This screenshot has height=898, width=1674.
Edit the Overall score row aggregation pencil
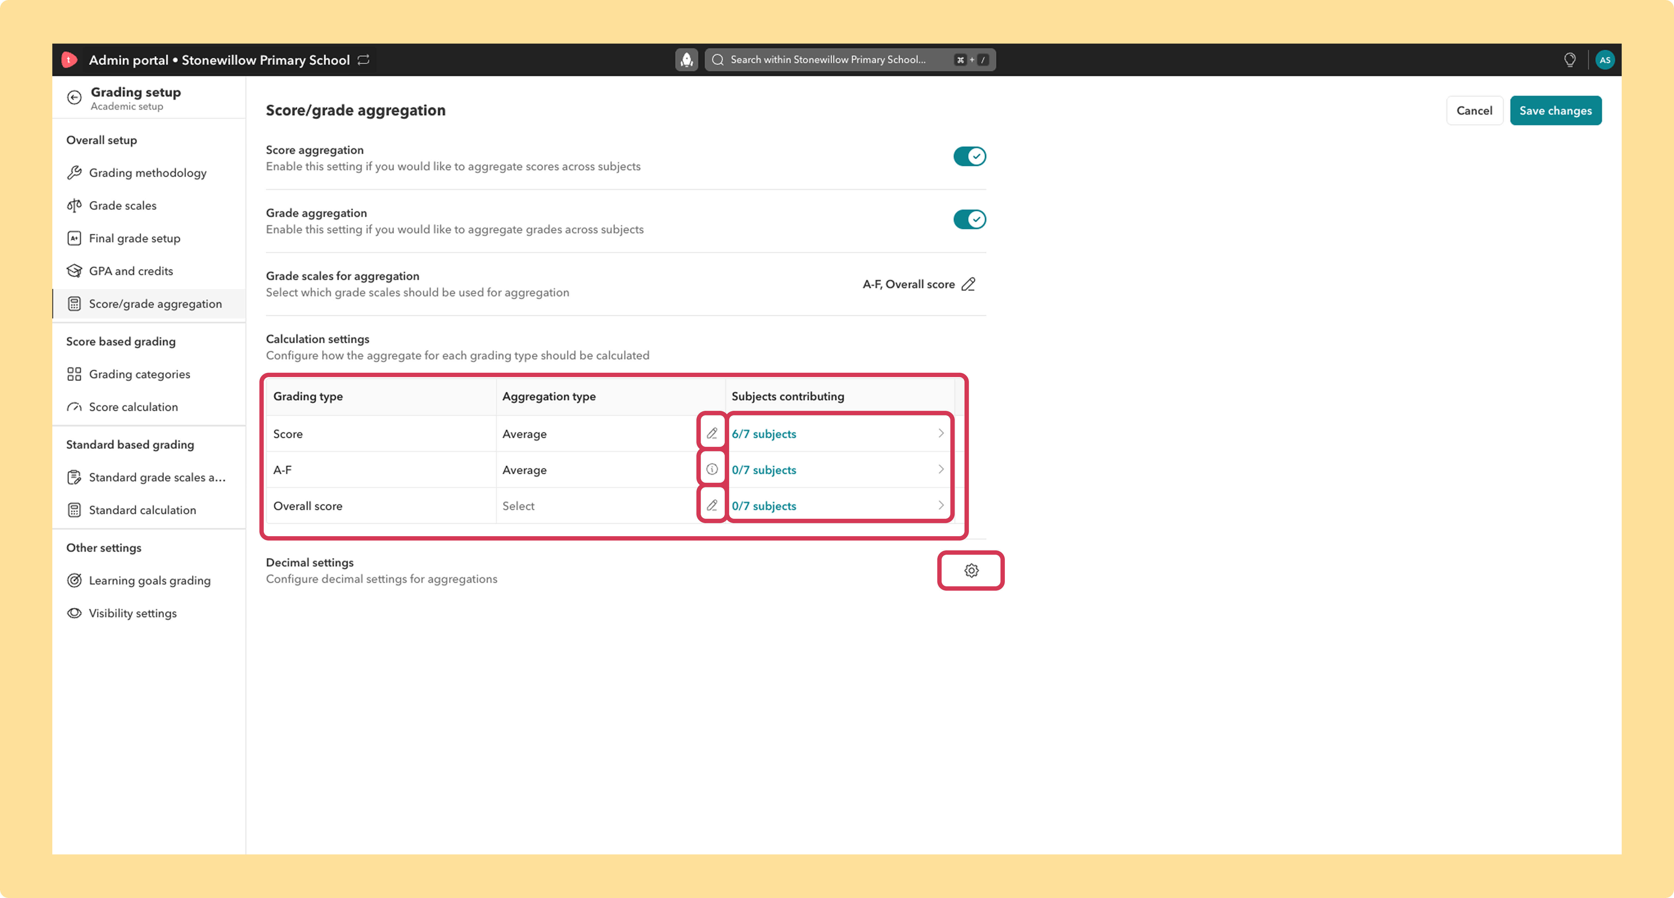click(x=712, y=505)
